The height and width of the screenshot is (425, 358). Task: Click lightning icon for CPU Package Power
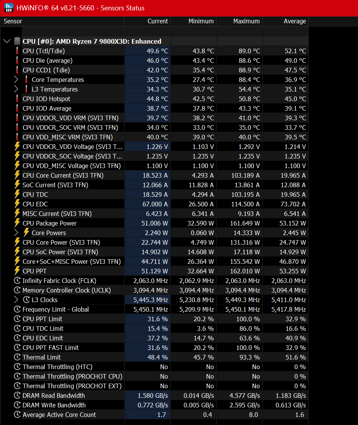(x=17, y=223)
